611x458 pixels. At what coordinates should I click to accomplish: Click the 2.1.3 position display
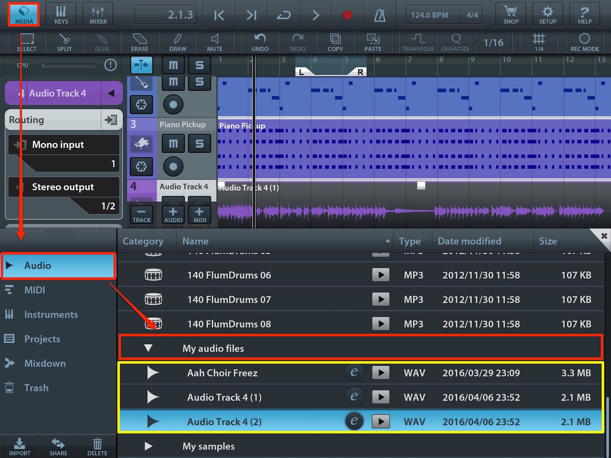166,15
